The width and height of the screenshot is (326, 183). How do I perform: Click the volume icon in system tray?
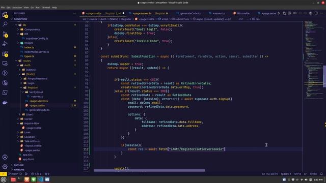click(x=306, y=179)
